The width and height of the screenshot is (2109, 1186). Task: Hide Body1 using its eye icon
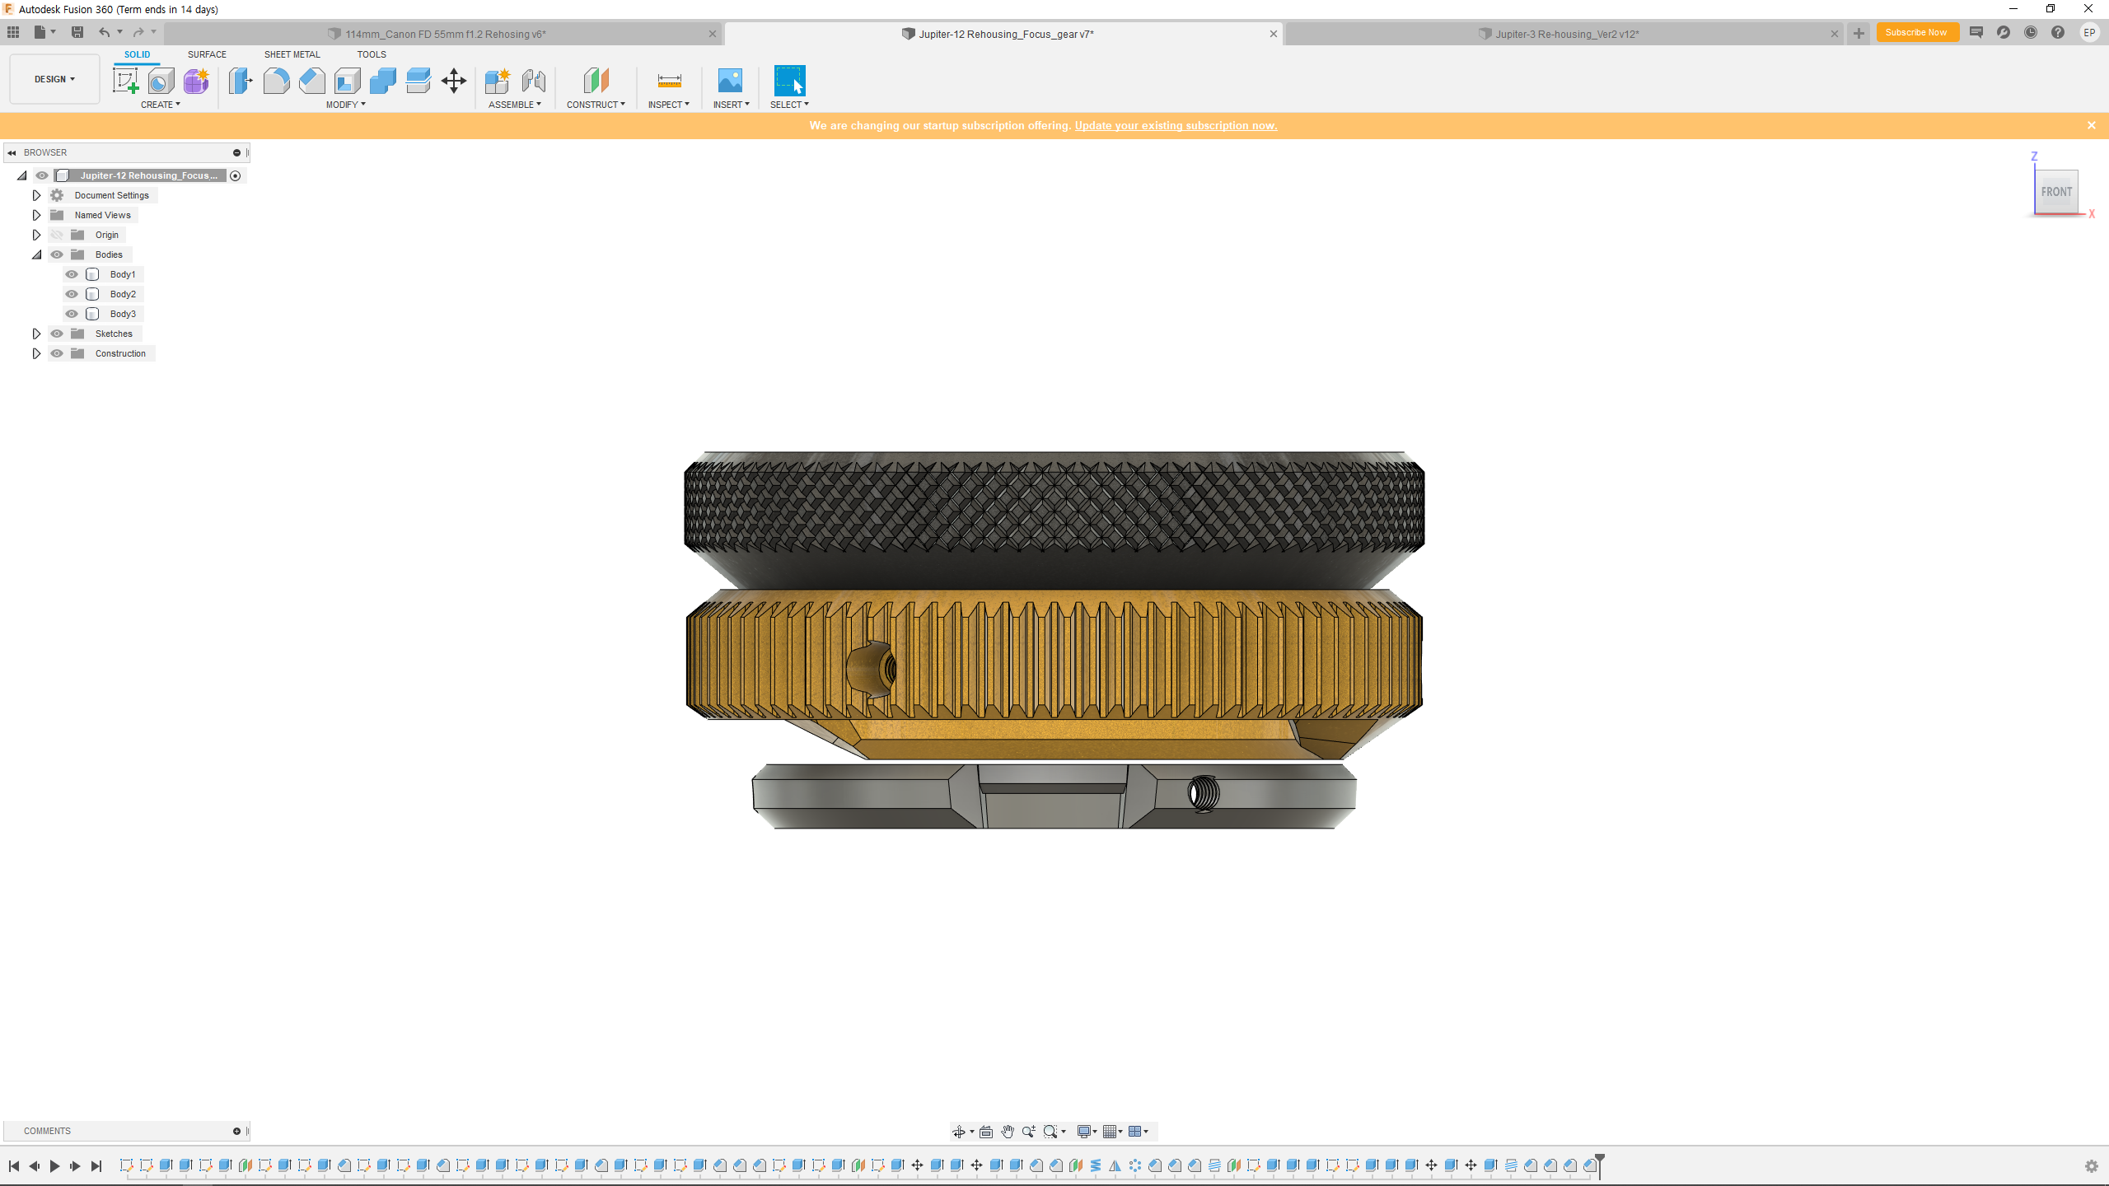click(x=72, y=274)
